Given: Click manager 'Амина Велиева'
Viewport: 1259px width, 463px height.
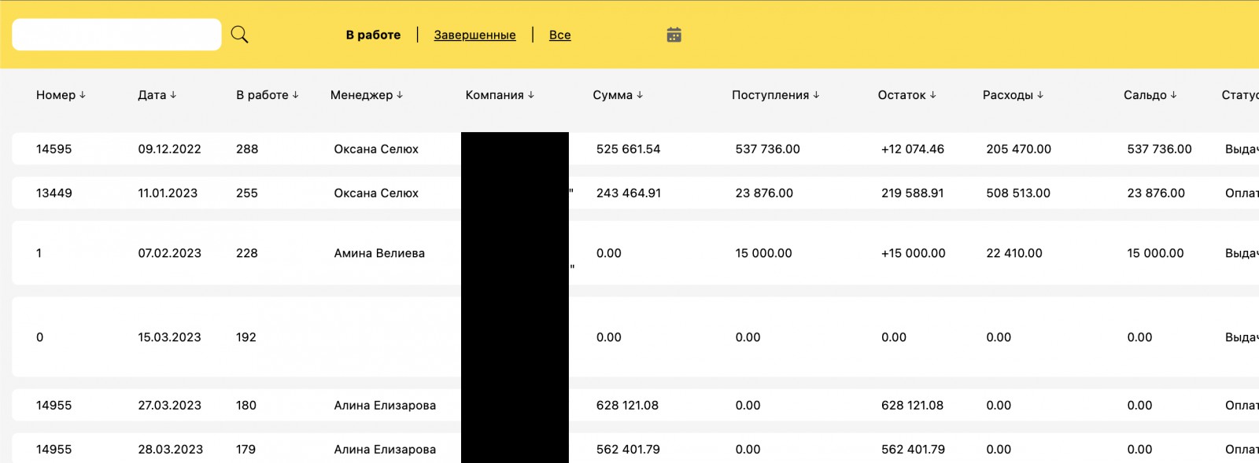Looking at the screenshot, I should [379, 253].
